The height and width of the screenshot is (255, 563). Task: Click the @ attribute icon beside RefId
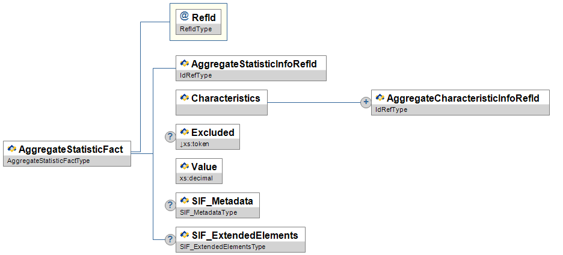(184, 17)
